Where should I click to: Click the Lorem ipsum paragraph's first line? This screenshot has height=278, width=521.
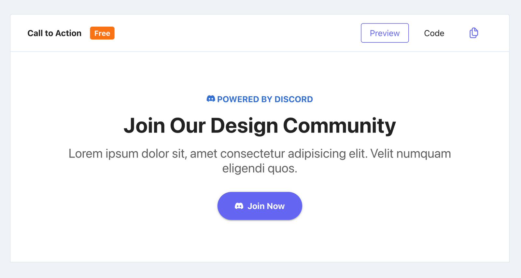point(260,154)
